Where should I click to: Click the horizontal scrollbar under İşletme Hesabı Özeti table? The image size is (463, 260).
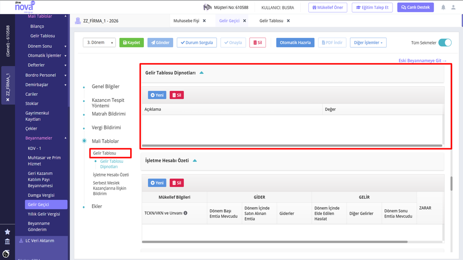tap(274, 242)
